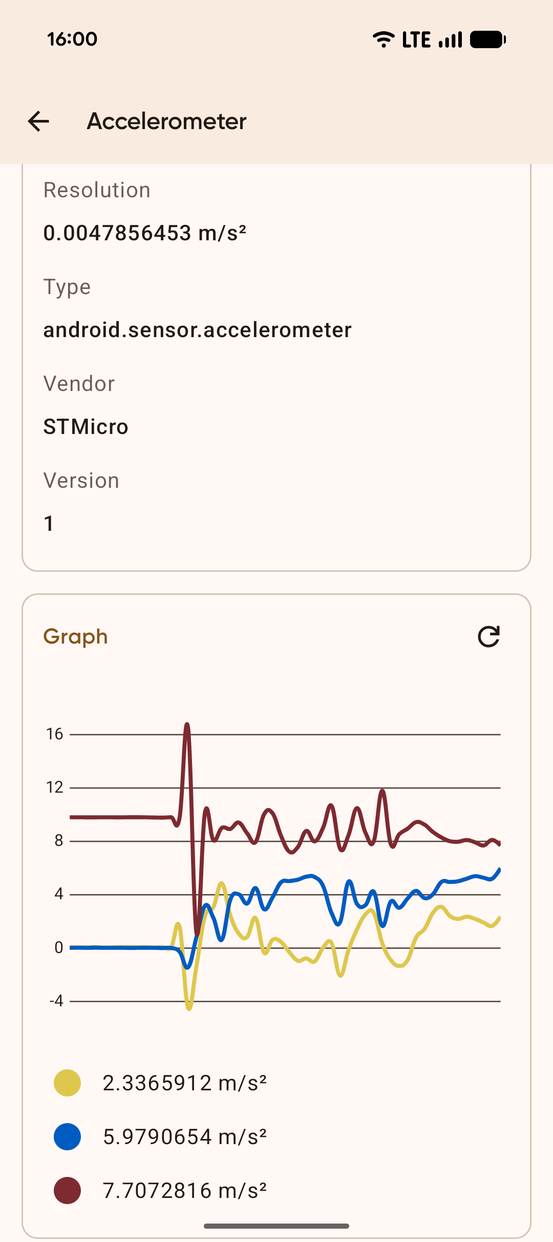Tap the Accelerometer page title
Screen dimensions: 553x1242
pos(166,121)
